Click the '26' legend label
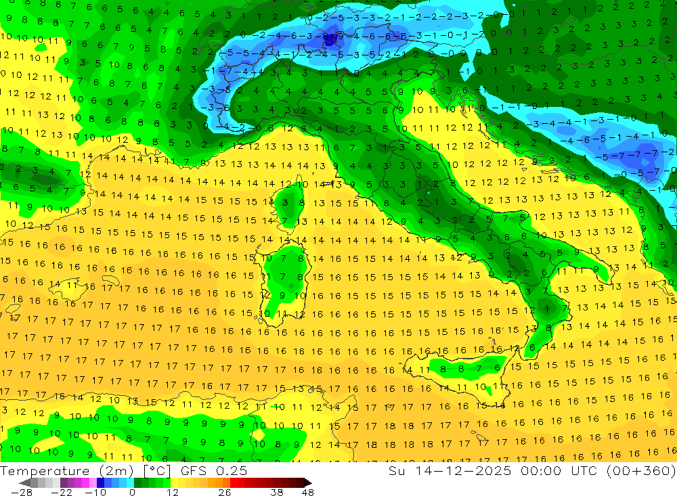The height and width of the screenshot is (496, 677). (x=225, y=493)
